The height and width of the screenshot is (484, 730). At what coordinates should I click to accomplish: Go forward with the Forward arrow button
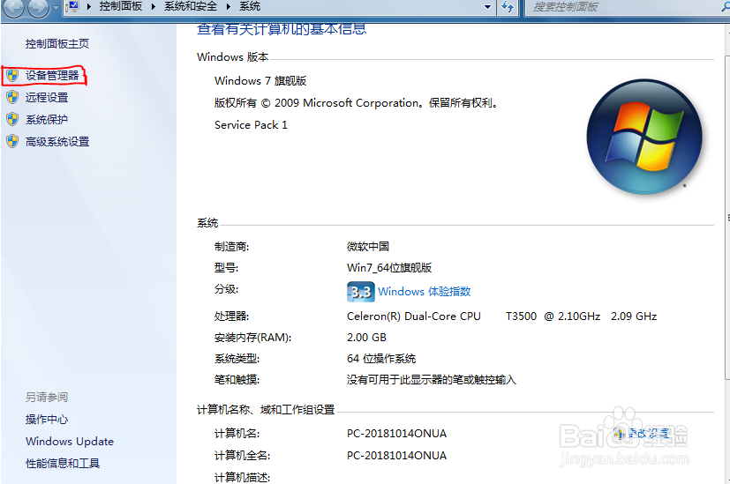[x=38, y=7]
